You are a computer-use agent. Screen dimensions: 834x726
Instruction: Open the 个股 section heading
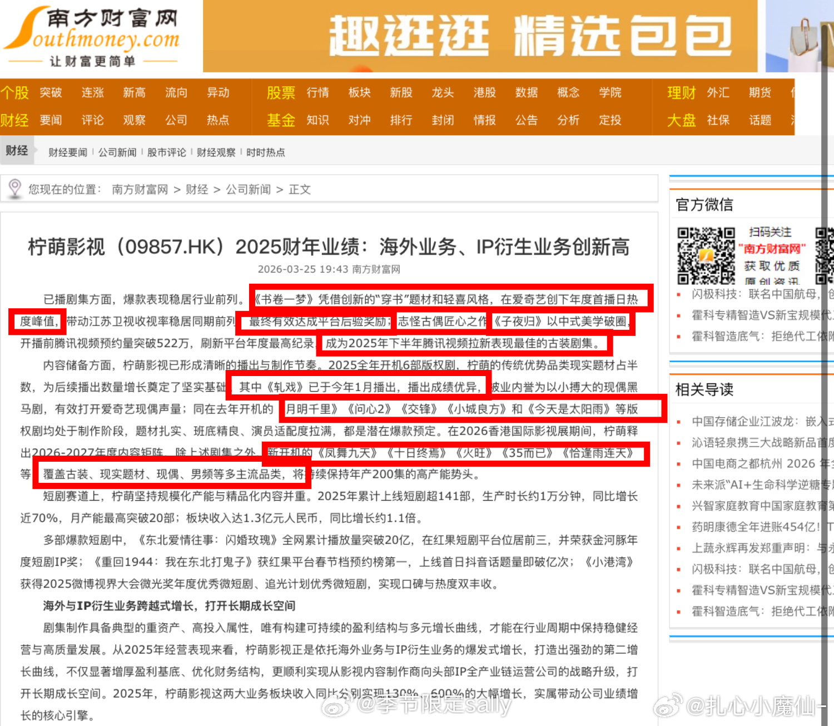14,92
